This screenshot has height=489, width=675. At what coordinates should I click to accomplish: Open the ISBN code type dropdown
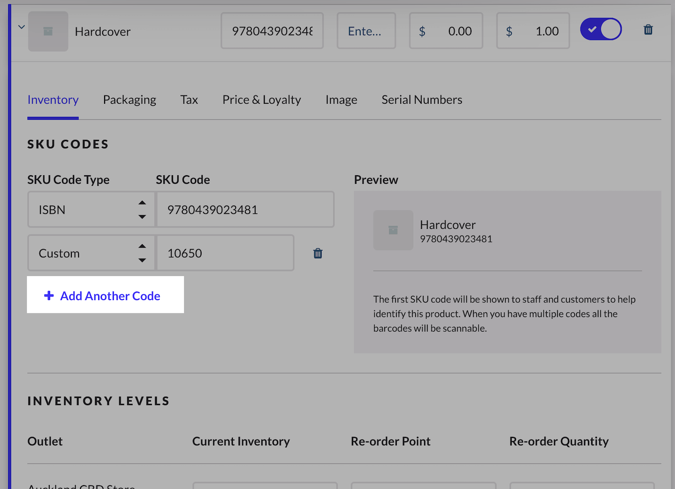tap(91, 210)
